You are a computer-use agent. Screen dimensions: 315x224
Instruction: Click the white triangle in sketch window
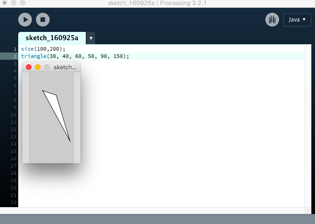pos(56,109)
